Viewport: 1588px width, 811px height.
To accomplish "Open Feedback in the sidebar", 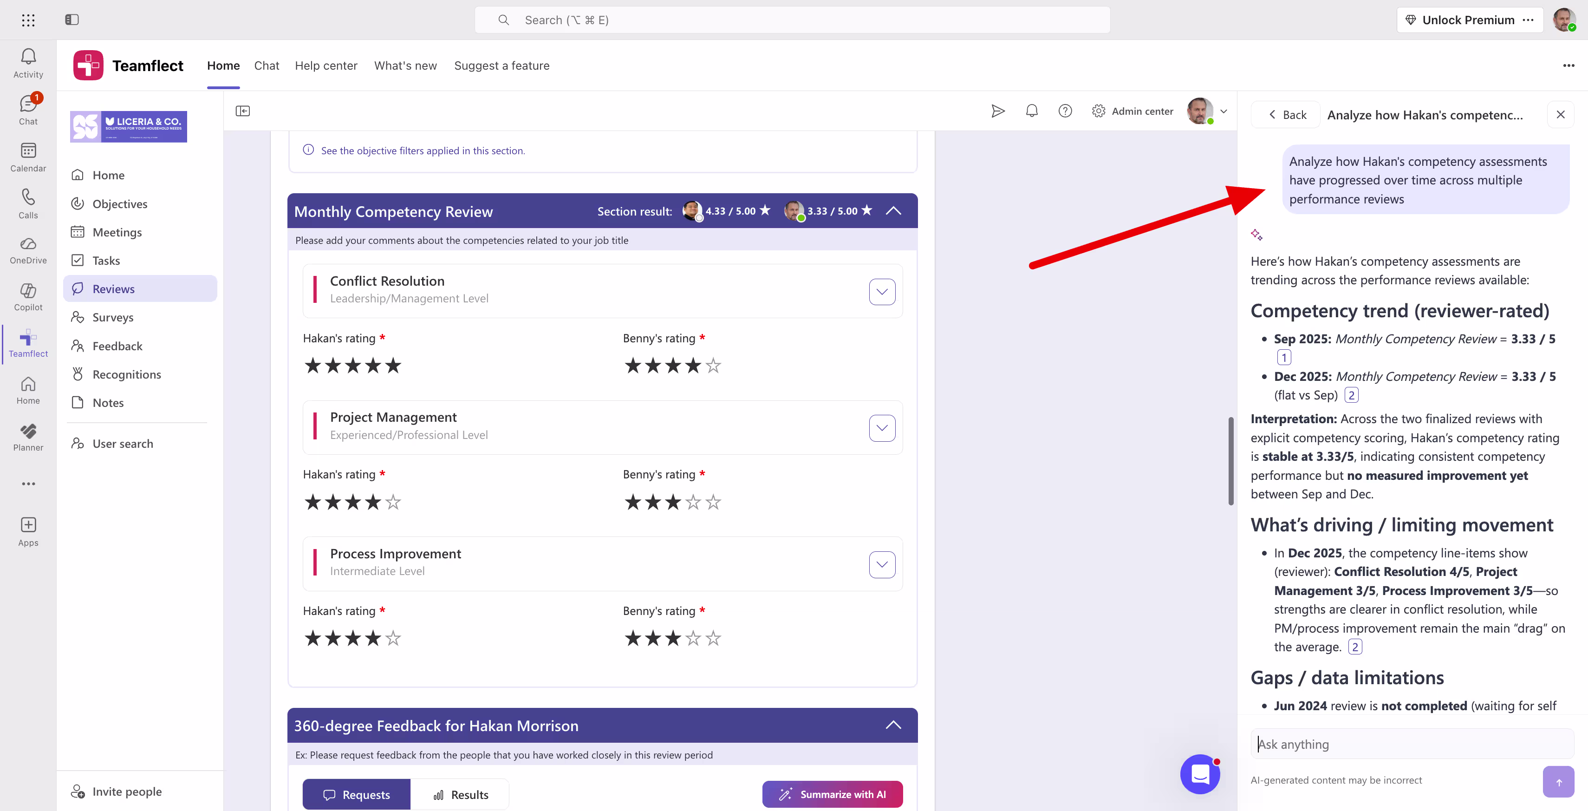I will coord(140,346).
